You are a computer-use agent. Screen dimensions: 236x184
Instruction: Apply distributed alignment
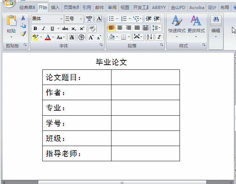pos(146,28)
